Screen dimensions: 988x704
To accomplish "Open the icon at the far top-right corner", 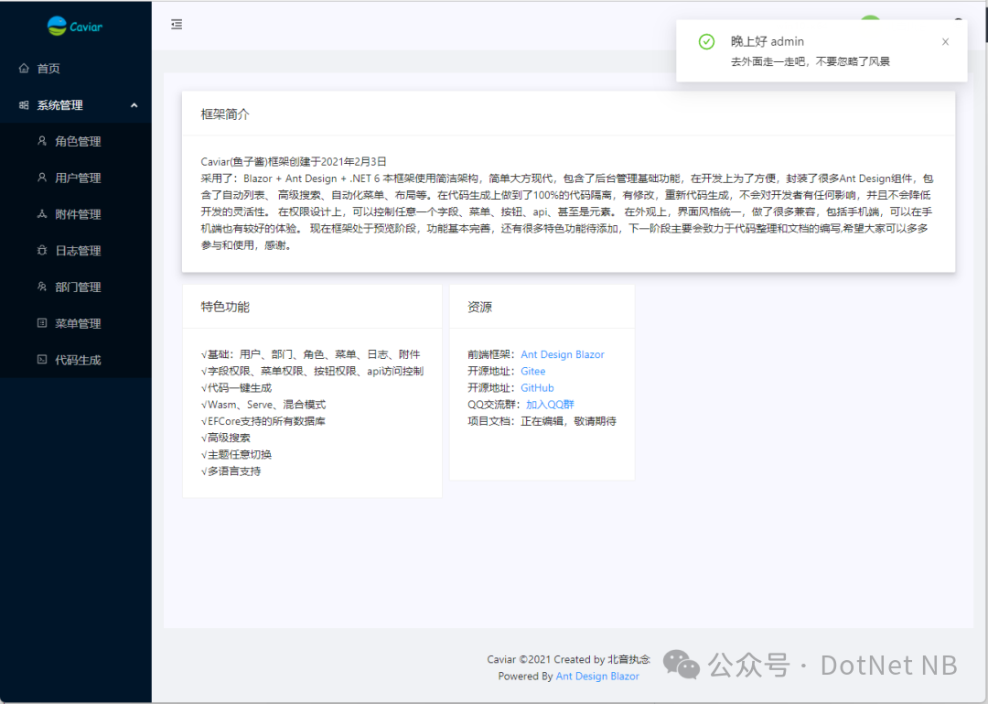I will [960, 20].
